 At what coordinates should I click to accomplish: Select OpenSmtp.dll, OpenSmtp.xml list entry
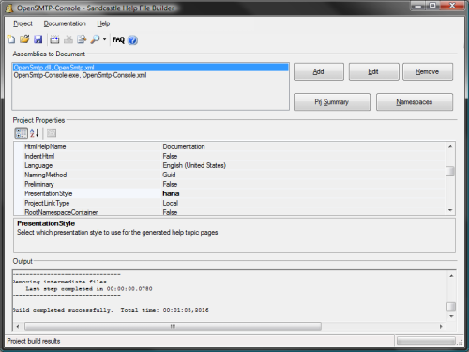coord(150,68)
